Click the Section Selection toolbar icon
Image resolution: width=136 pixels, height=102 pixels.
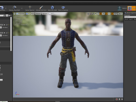tap(30, 7)
